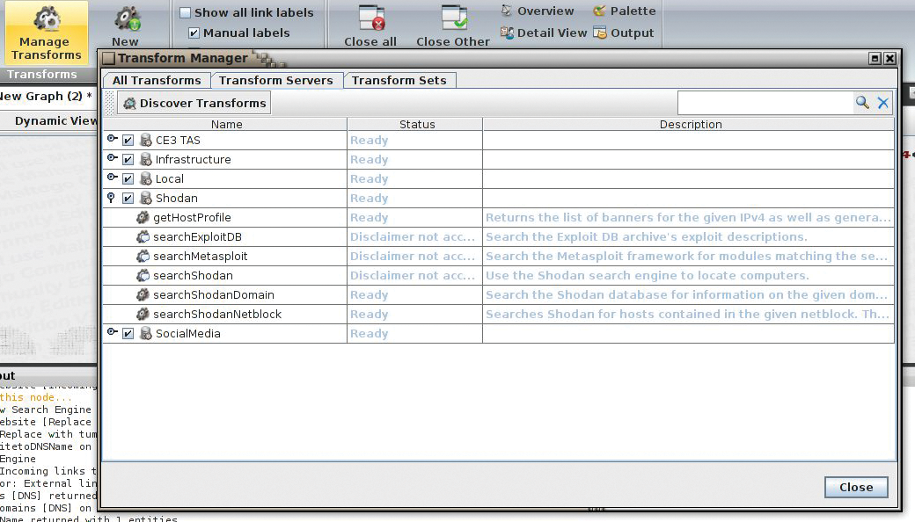Click the searchExploitDB transform icon

click(x=143, y=236)
